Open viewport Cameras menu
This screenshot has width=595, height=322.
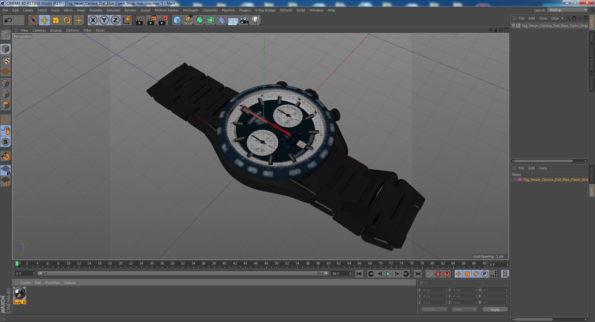[x=39, y=30]
